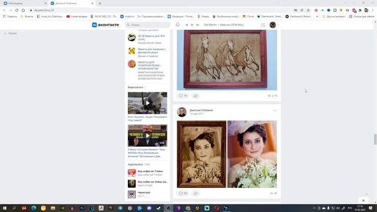Screen dimensions: 377x212
Task: Open group Макеты для лазерной и фрезерной резки
Action: pos(151,51)
